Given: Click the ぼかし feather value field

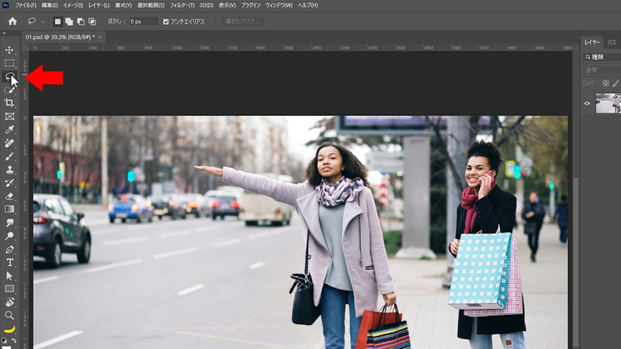Looking at the screenshot, I should coord(144,22).
